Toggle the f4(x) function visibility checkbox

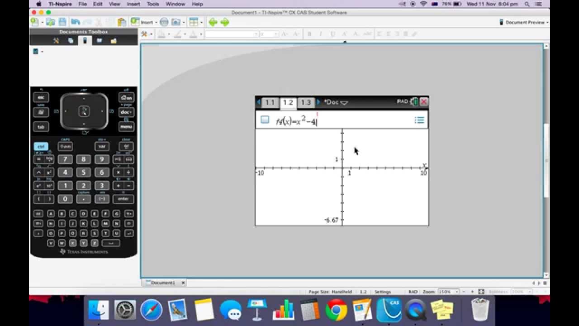[x=265, y=120]
